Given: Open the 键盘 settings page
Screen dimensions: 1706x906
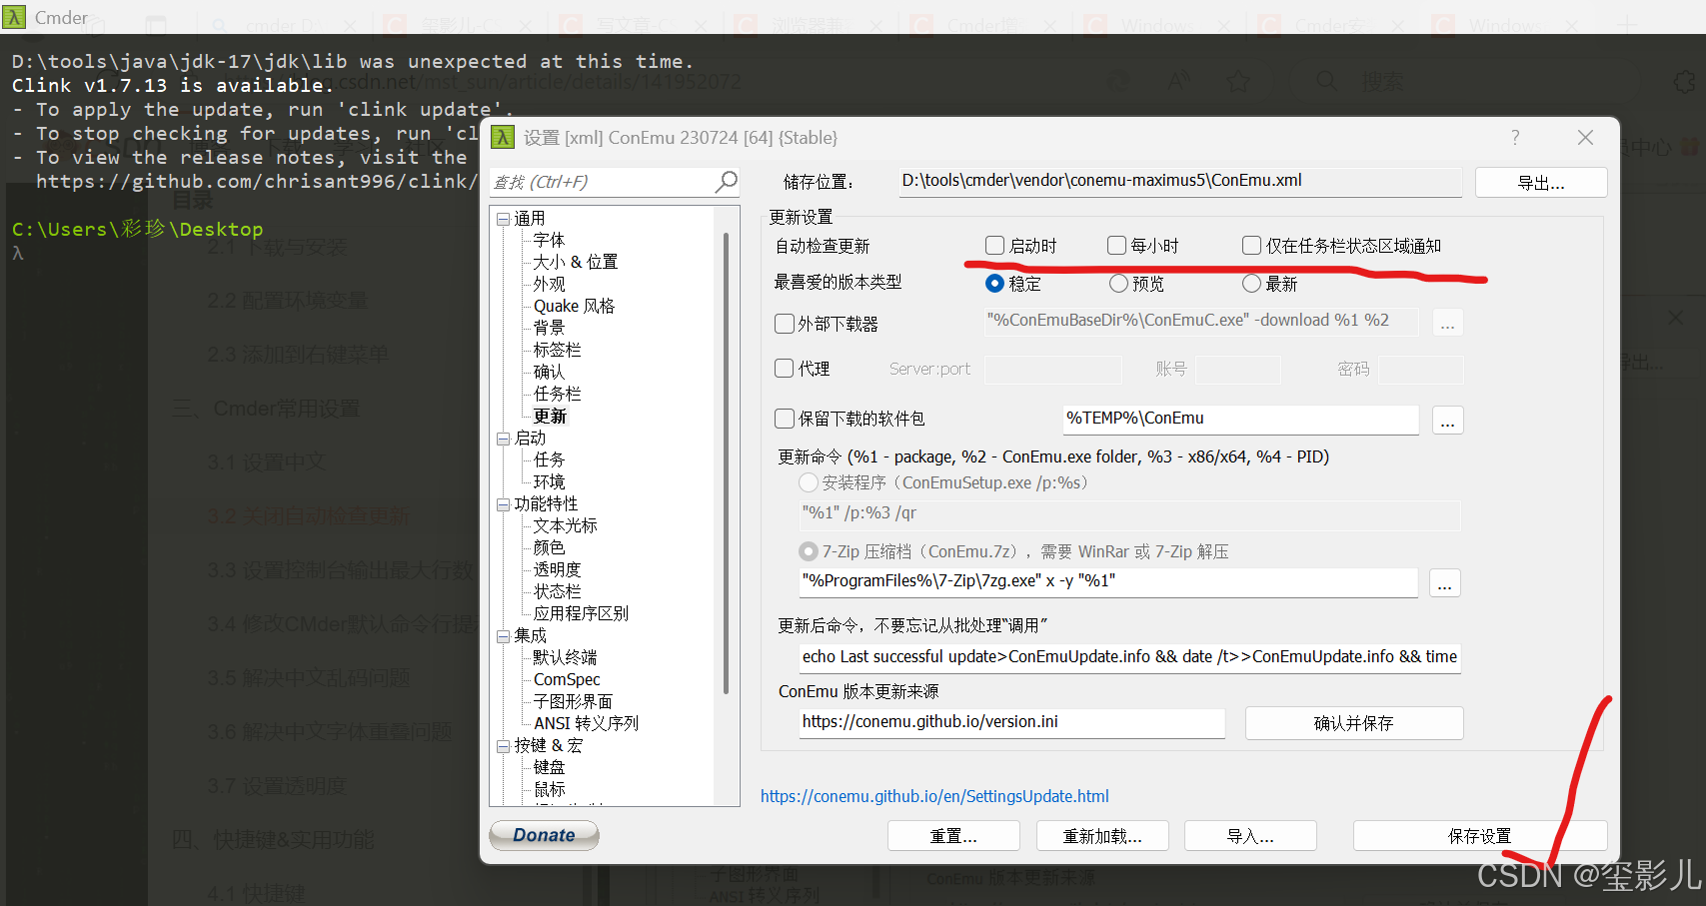Looking at the screenshot, I should coord(549,767).
